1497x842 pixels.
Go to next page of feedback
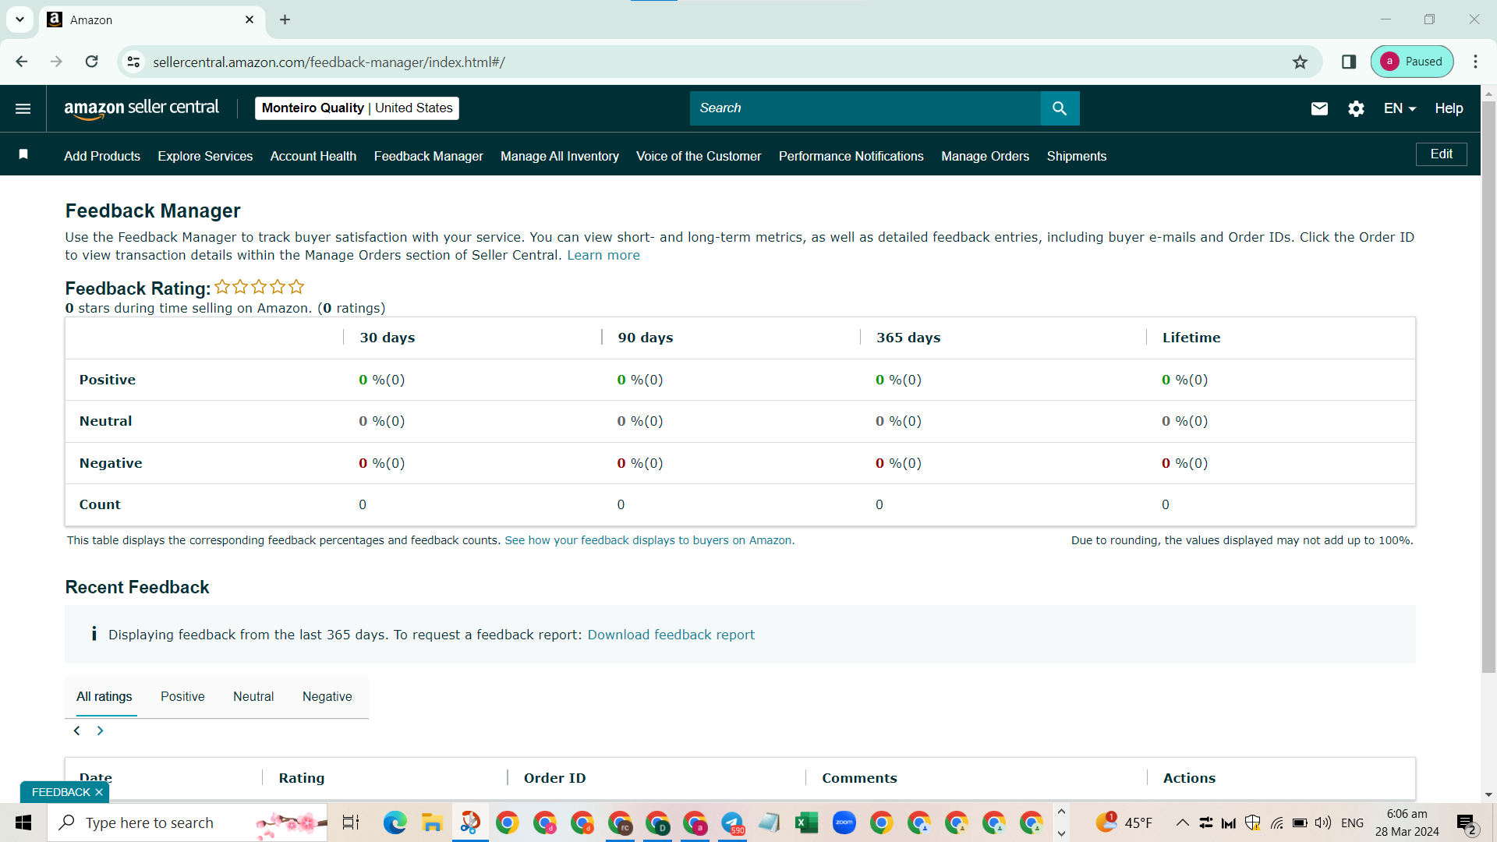coord(100,731)
